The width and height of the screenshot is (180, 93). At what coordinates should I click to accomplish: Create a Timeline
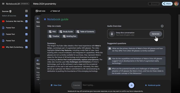(x=54, y=36)
